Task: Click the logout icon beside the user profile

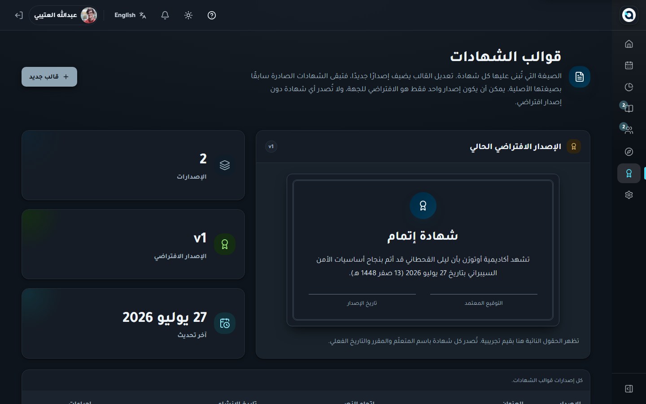Action: point(18,15)
